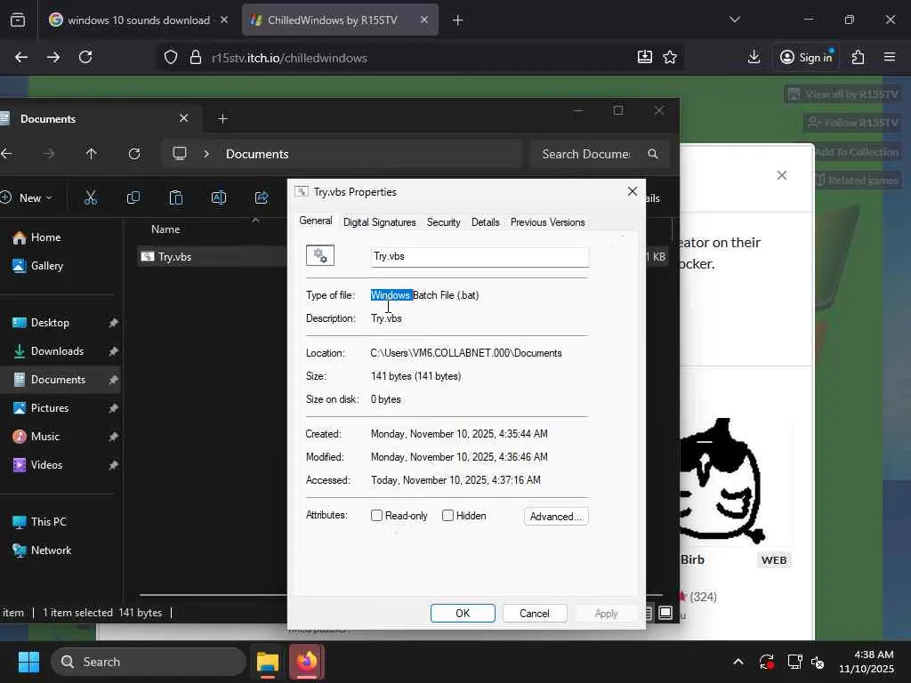Click OK in Try.vbs Properties
The image size is (911, 683).
(463, 614)
